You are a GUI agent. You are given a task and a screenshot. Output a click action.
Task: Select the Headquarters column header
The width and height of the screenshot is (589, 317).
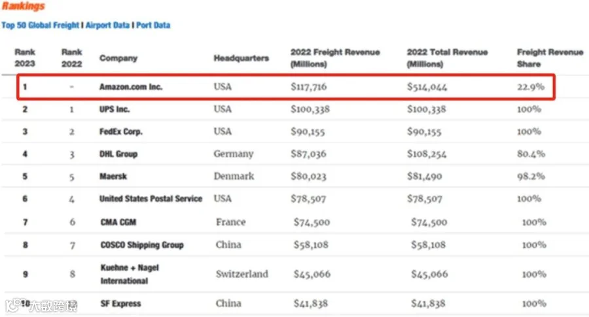point(241,58)
